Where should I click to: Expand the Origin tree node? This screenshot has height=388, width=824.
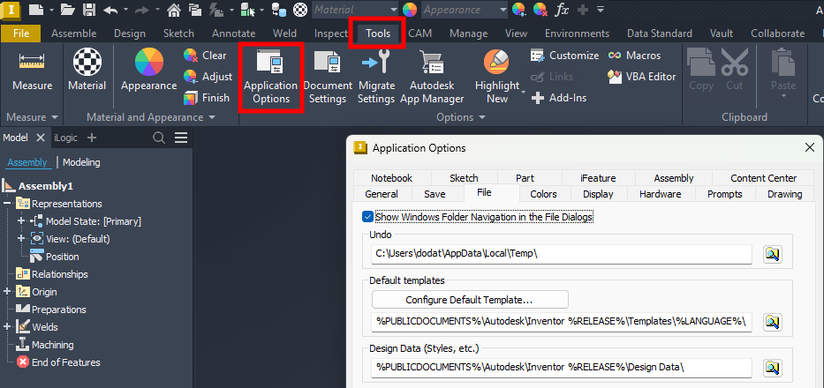pyautogui.click(x=7, y=291)
